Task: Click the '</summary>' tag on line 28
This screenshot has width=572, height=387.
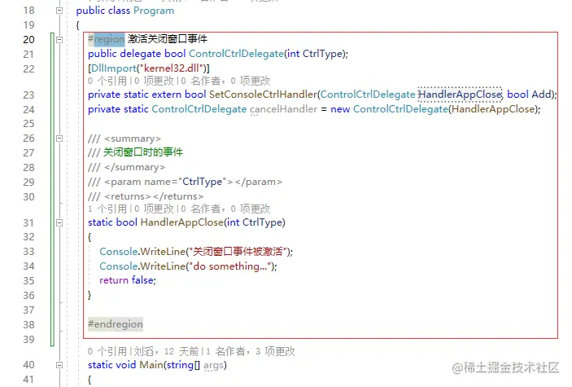Action: pos(134,167)
